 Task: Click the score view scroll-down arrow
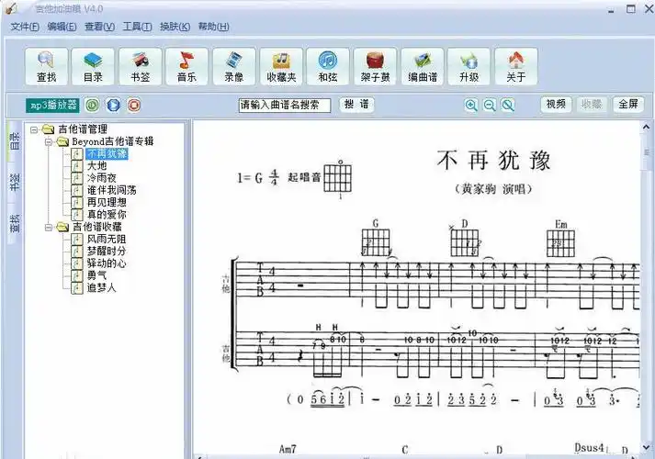click(x=646, y=447)
